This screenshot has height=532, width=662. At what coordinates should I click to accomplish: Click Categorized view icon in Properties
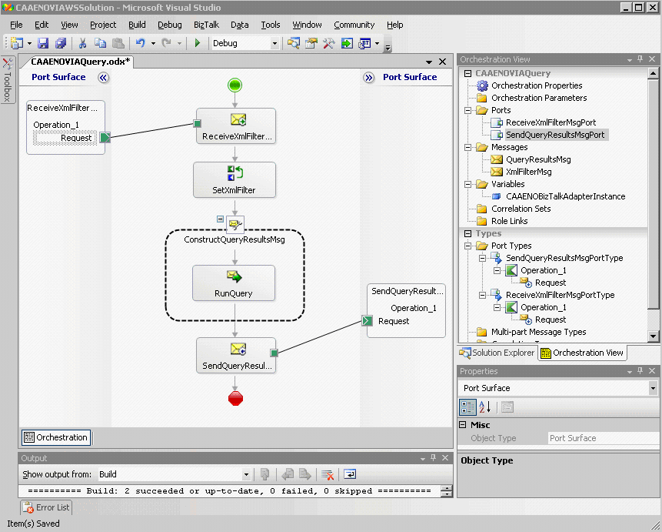(x=467, y=407)
